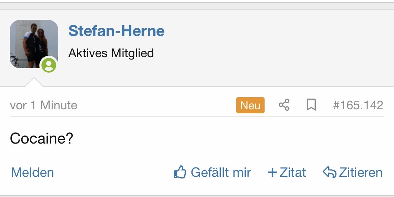The width and height of the screenshot is (394, 197).
Task: Click the share icon on the post
Action: (284, 105)
